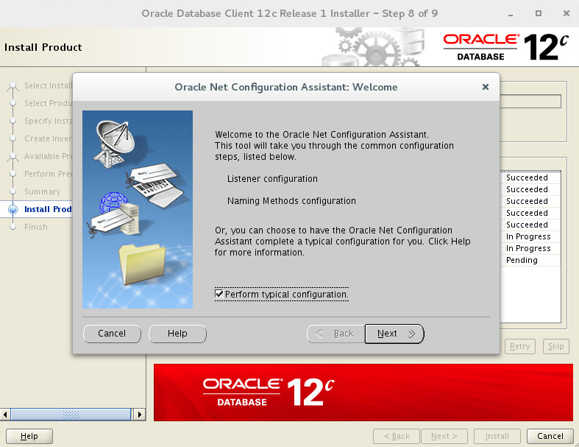Screen dimensions: 579x447
Task: Click the installer's Install button
Action: (497, 436)
